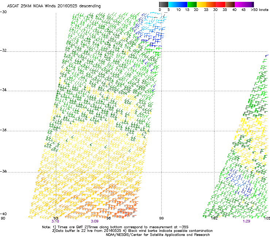This screenshot has width=270, height=237.
Task: Click the NOAA/NESDIS credit line
Action: coord(158,235)
